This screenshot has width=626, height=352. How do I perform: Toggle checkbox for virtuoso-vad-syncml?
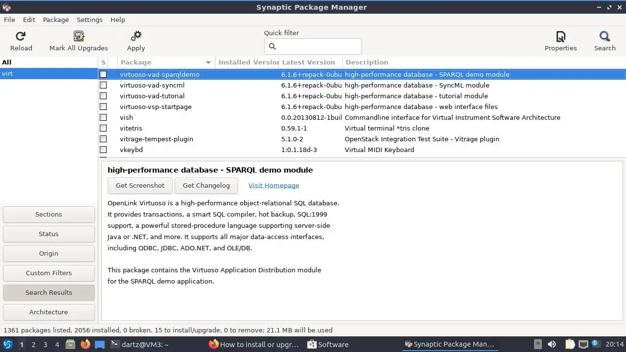(x=103, y=85)
